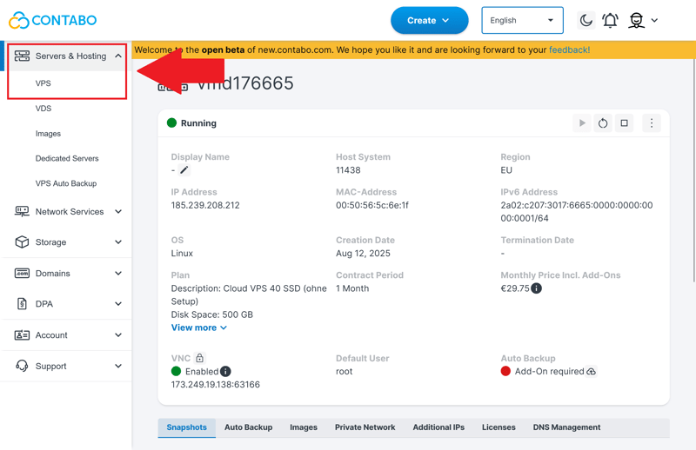696x450 pixels.
Task: Open the Create dropdown button
Action: (429, 20)
